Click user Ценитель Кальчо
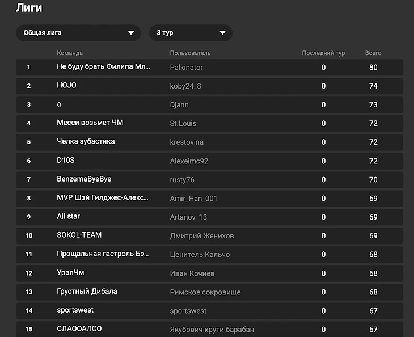Image resolution: width=414 pixels, height=337 pixels. [198, 254]
